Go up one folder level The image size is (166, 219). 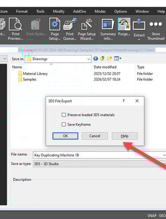[102, 59]
